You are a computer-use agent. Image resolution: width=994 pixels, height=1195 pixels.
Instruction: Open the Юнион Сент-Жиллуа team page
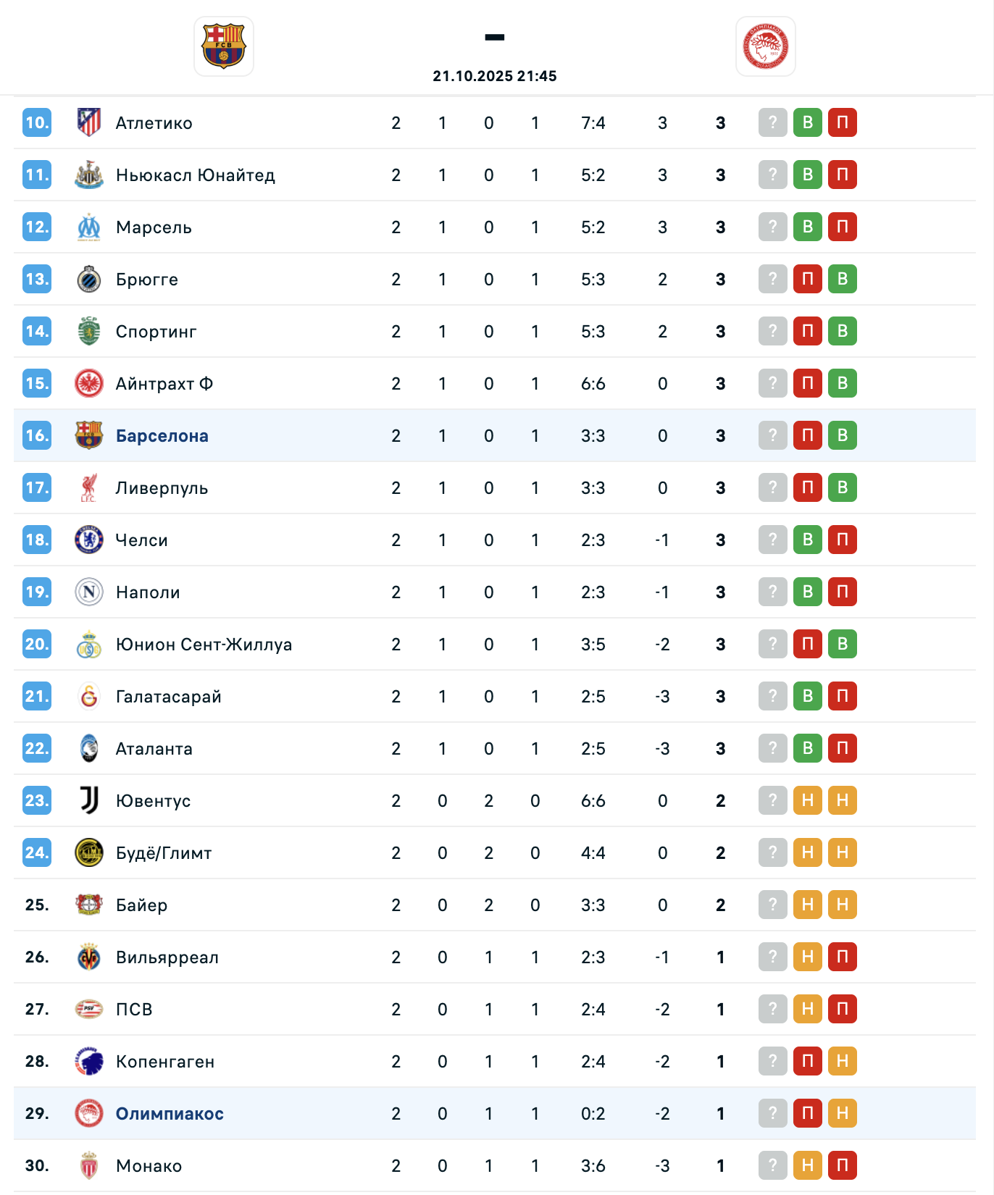pyautogui.click(x=204, y=645)
